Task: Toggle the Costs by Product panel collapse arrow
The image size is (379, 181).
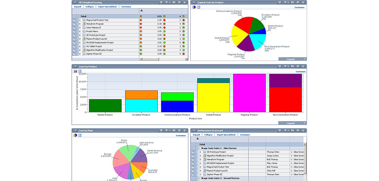Action: point(75,66)
